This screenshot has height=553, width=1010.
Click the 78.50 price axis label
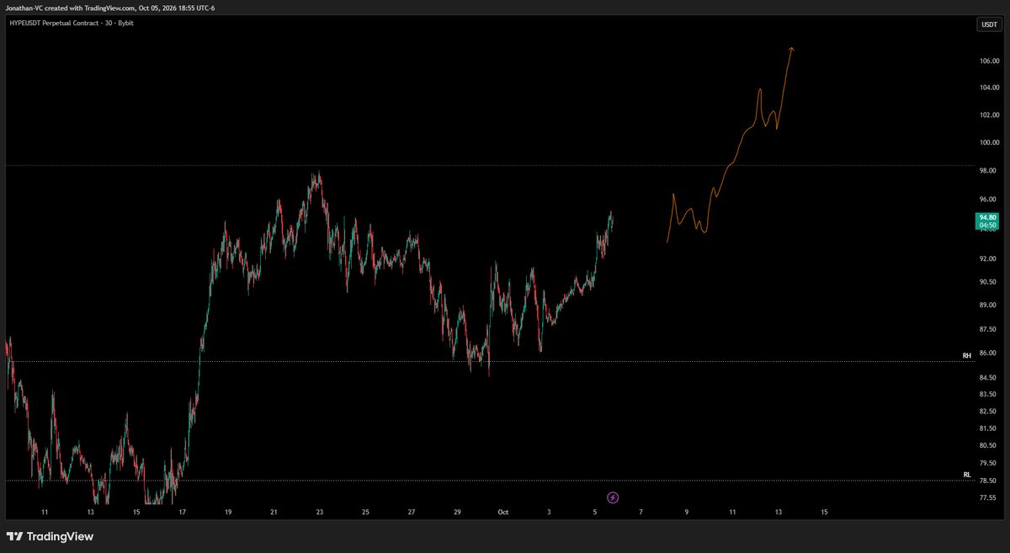tap(989, 481)
